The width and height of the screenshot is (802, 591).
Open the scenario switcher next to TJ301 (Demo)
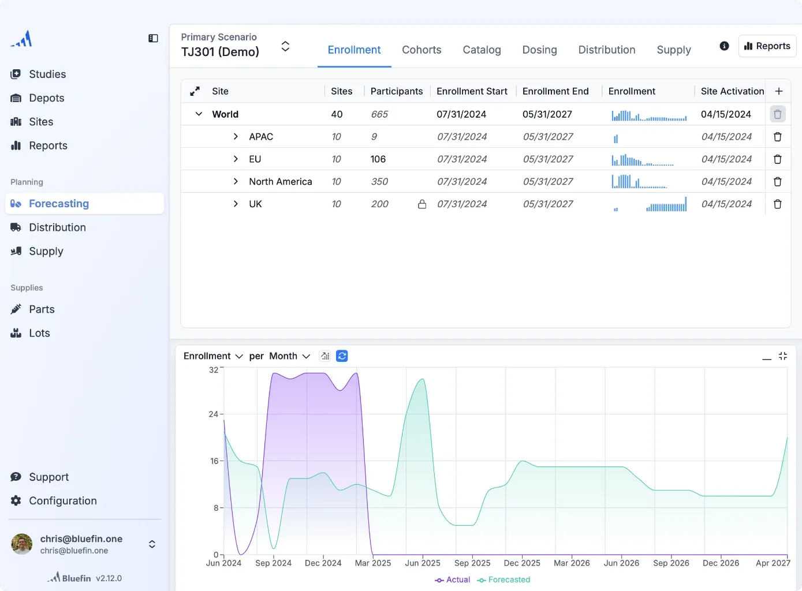tap(285, 46)
